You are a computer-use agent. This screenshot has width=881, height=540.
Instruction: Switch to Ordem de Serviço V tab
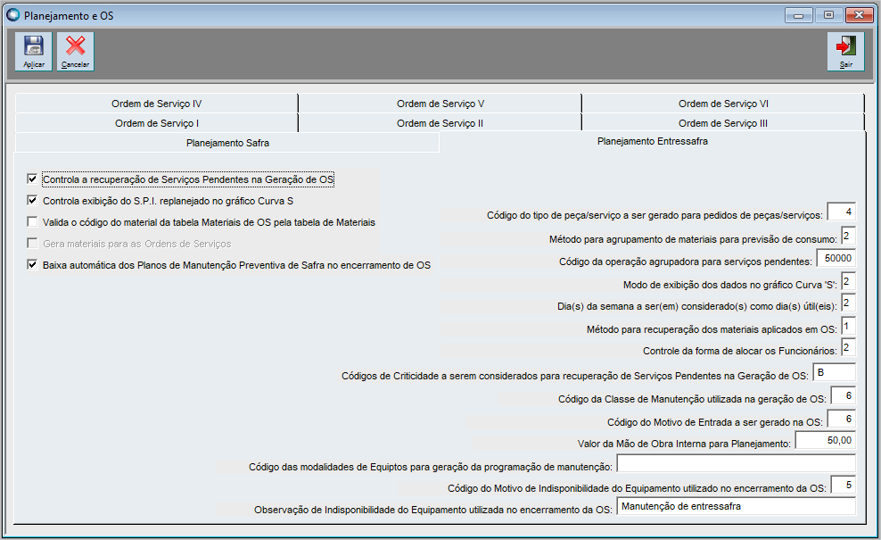click(x=440, y=104)
